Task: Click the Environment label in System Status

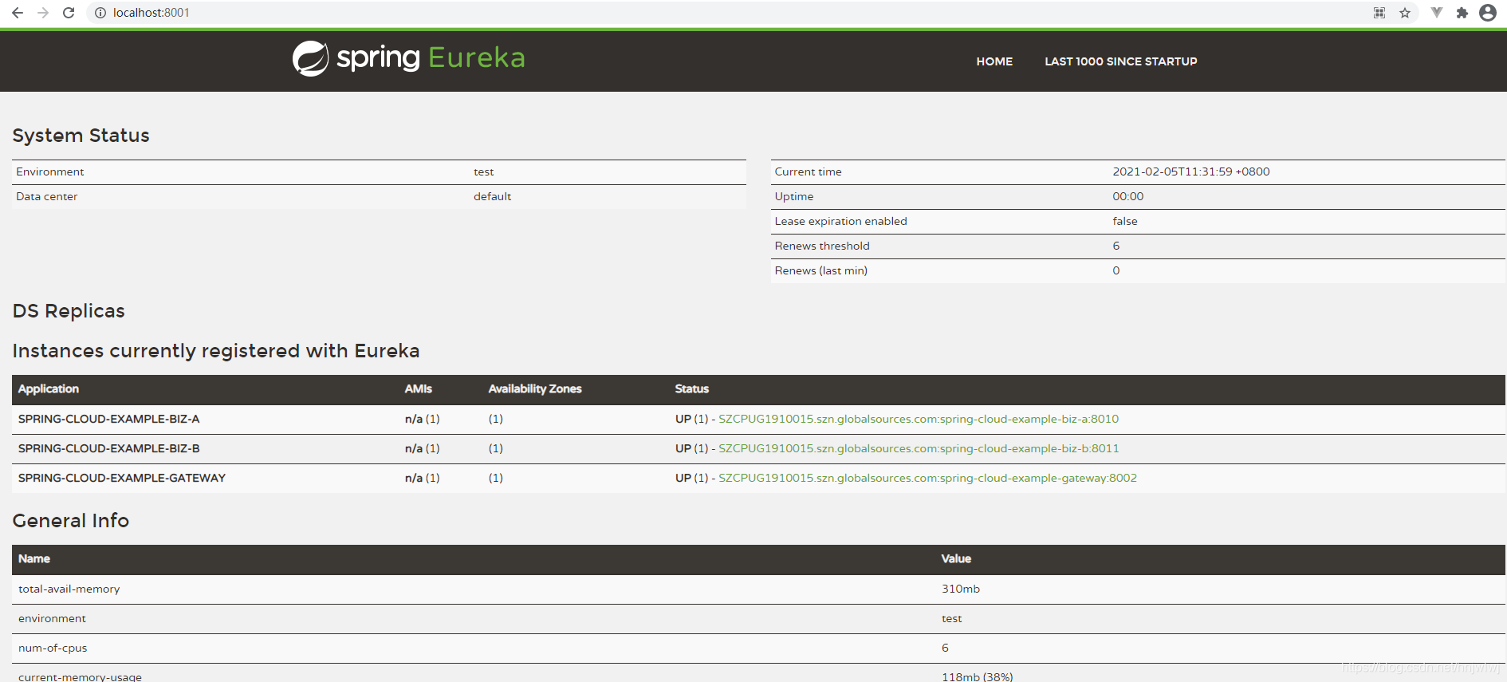Action: (x=49, y=171)
